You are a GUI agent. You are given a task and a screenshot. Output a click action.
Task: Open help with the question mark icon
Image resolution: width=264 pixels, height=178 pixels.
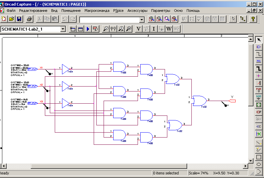pyautogui.click(x=253, y=19)
